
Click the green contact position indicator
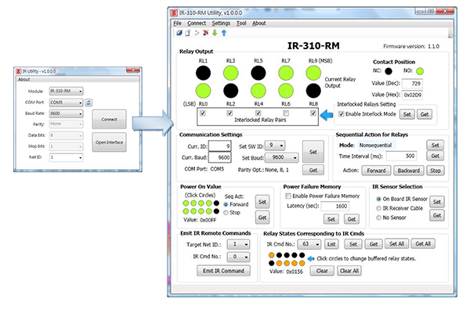coord(419,72)
